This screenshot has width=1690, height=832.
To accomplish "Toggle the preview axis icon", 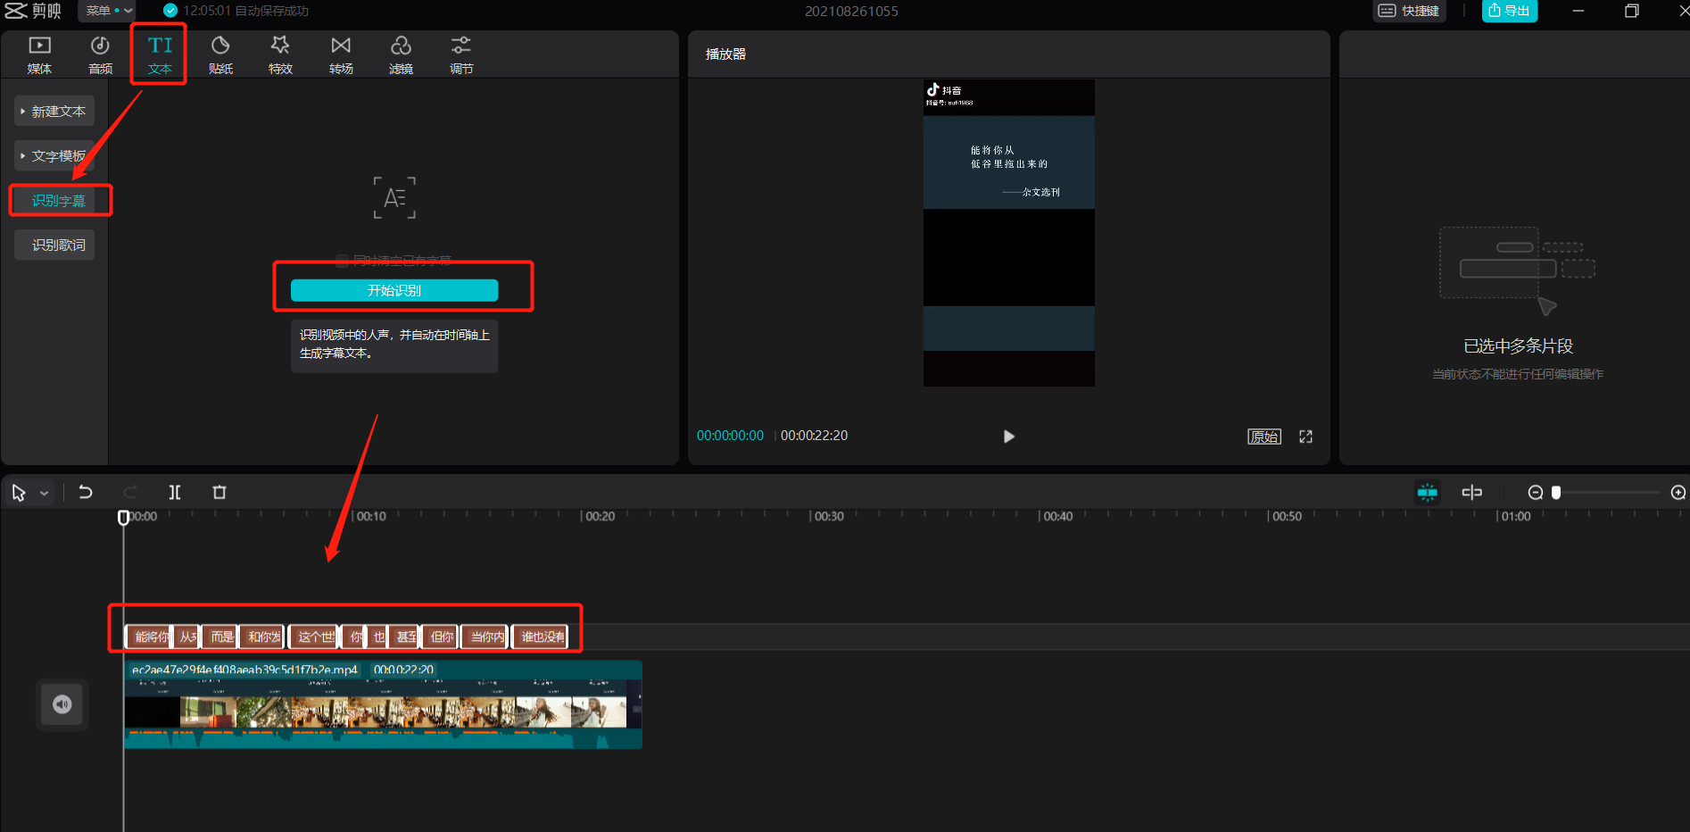I will (x=1471, y=492).
